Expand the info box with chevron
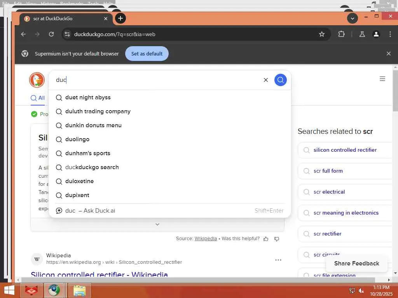 pos(157,225)
